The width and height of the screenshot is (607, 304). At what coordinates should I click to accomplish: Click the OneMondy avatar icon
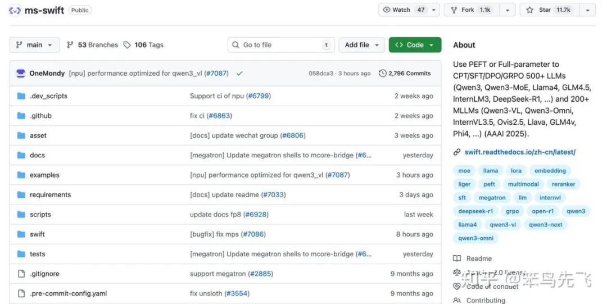tap(21, 73)
